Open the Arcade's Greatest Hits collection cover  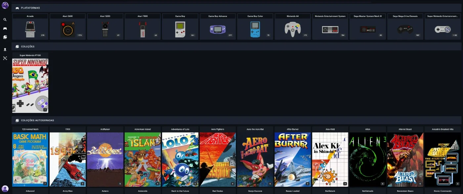[443, 160]
